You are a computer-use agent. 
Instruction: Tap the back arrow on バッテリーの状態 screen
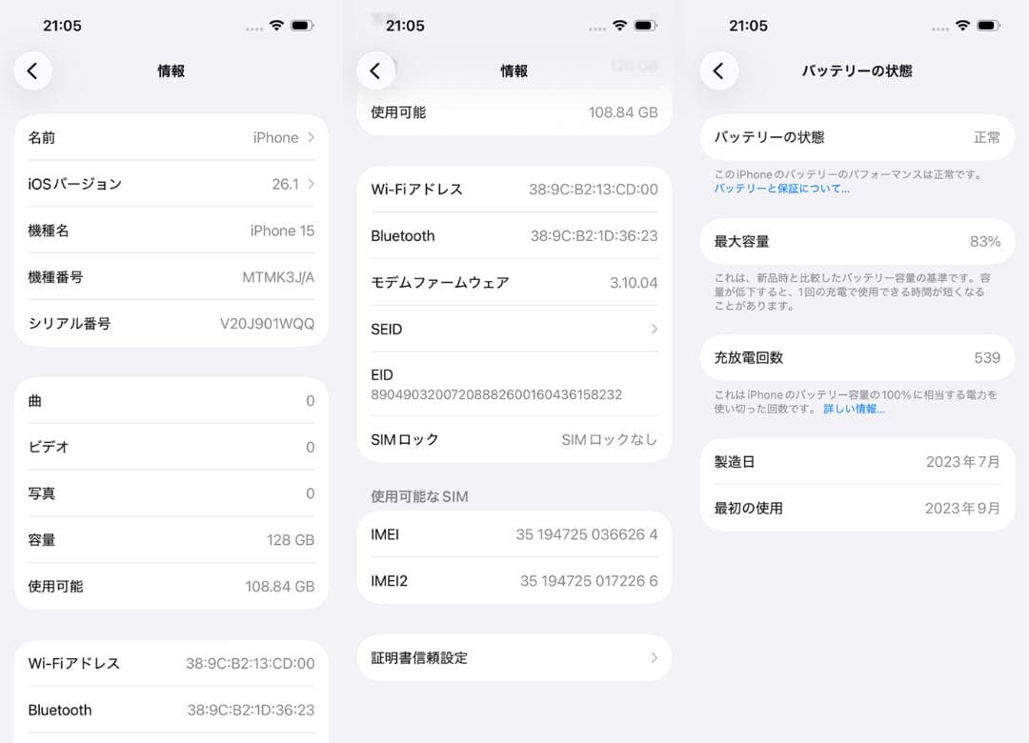[x=719, y=70]
